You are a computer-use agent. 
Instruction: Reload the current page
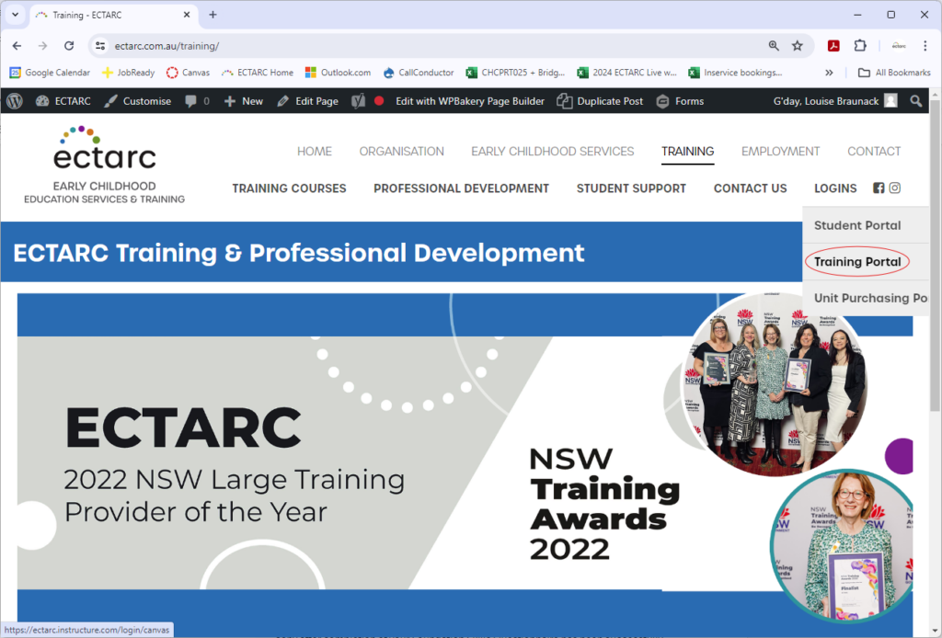pyautogui.click(x=69, y=45)
